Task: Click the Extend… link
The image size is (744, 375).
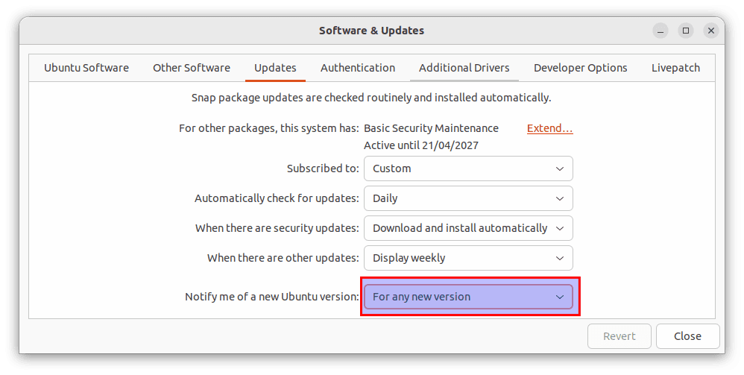Action: (550, 128)
